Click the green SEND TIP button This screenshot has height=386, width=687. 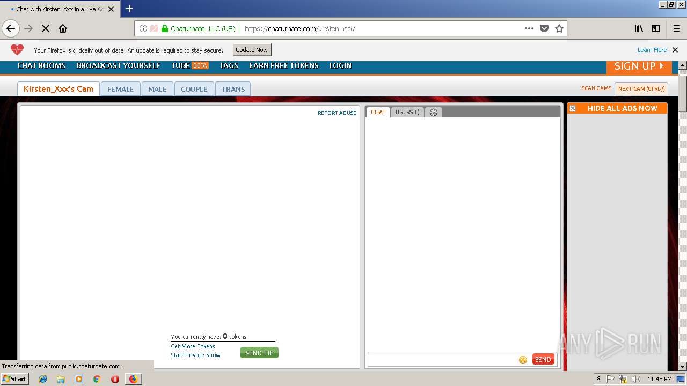[259, 353]
